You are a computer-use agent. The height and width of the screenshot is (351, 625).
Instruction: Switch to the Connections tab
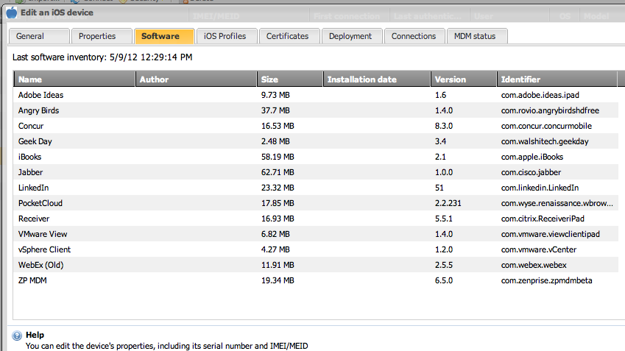coord(414,36)
